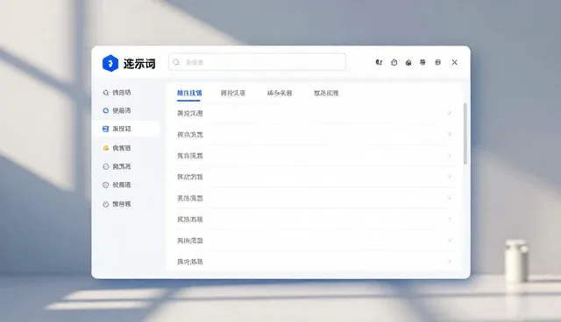The width and height of the screenshot is (561, 322).
Task: Expand the second list row via its chevron
Action: click(450, 134)
